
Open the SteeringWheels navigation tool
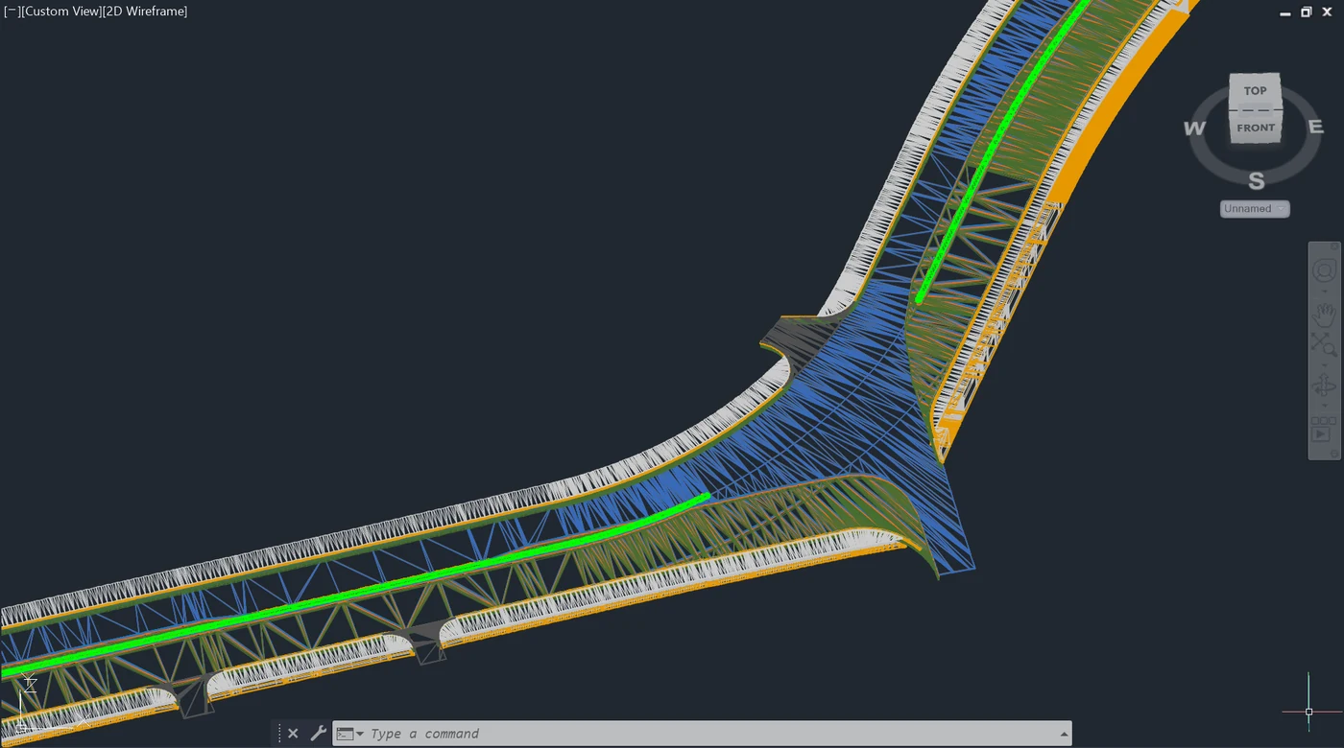(1324, 270)
